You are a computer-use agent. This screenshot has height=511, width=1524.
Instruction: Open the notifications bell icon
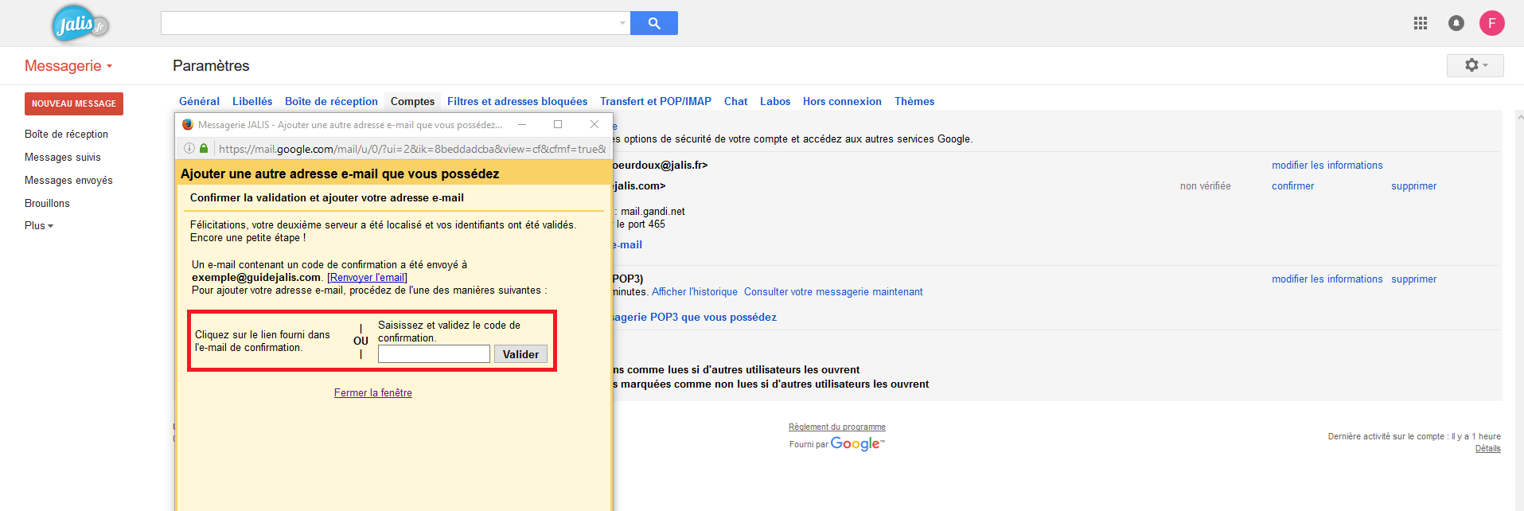coord(1456,23)
